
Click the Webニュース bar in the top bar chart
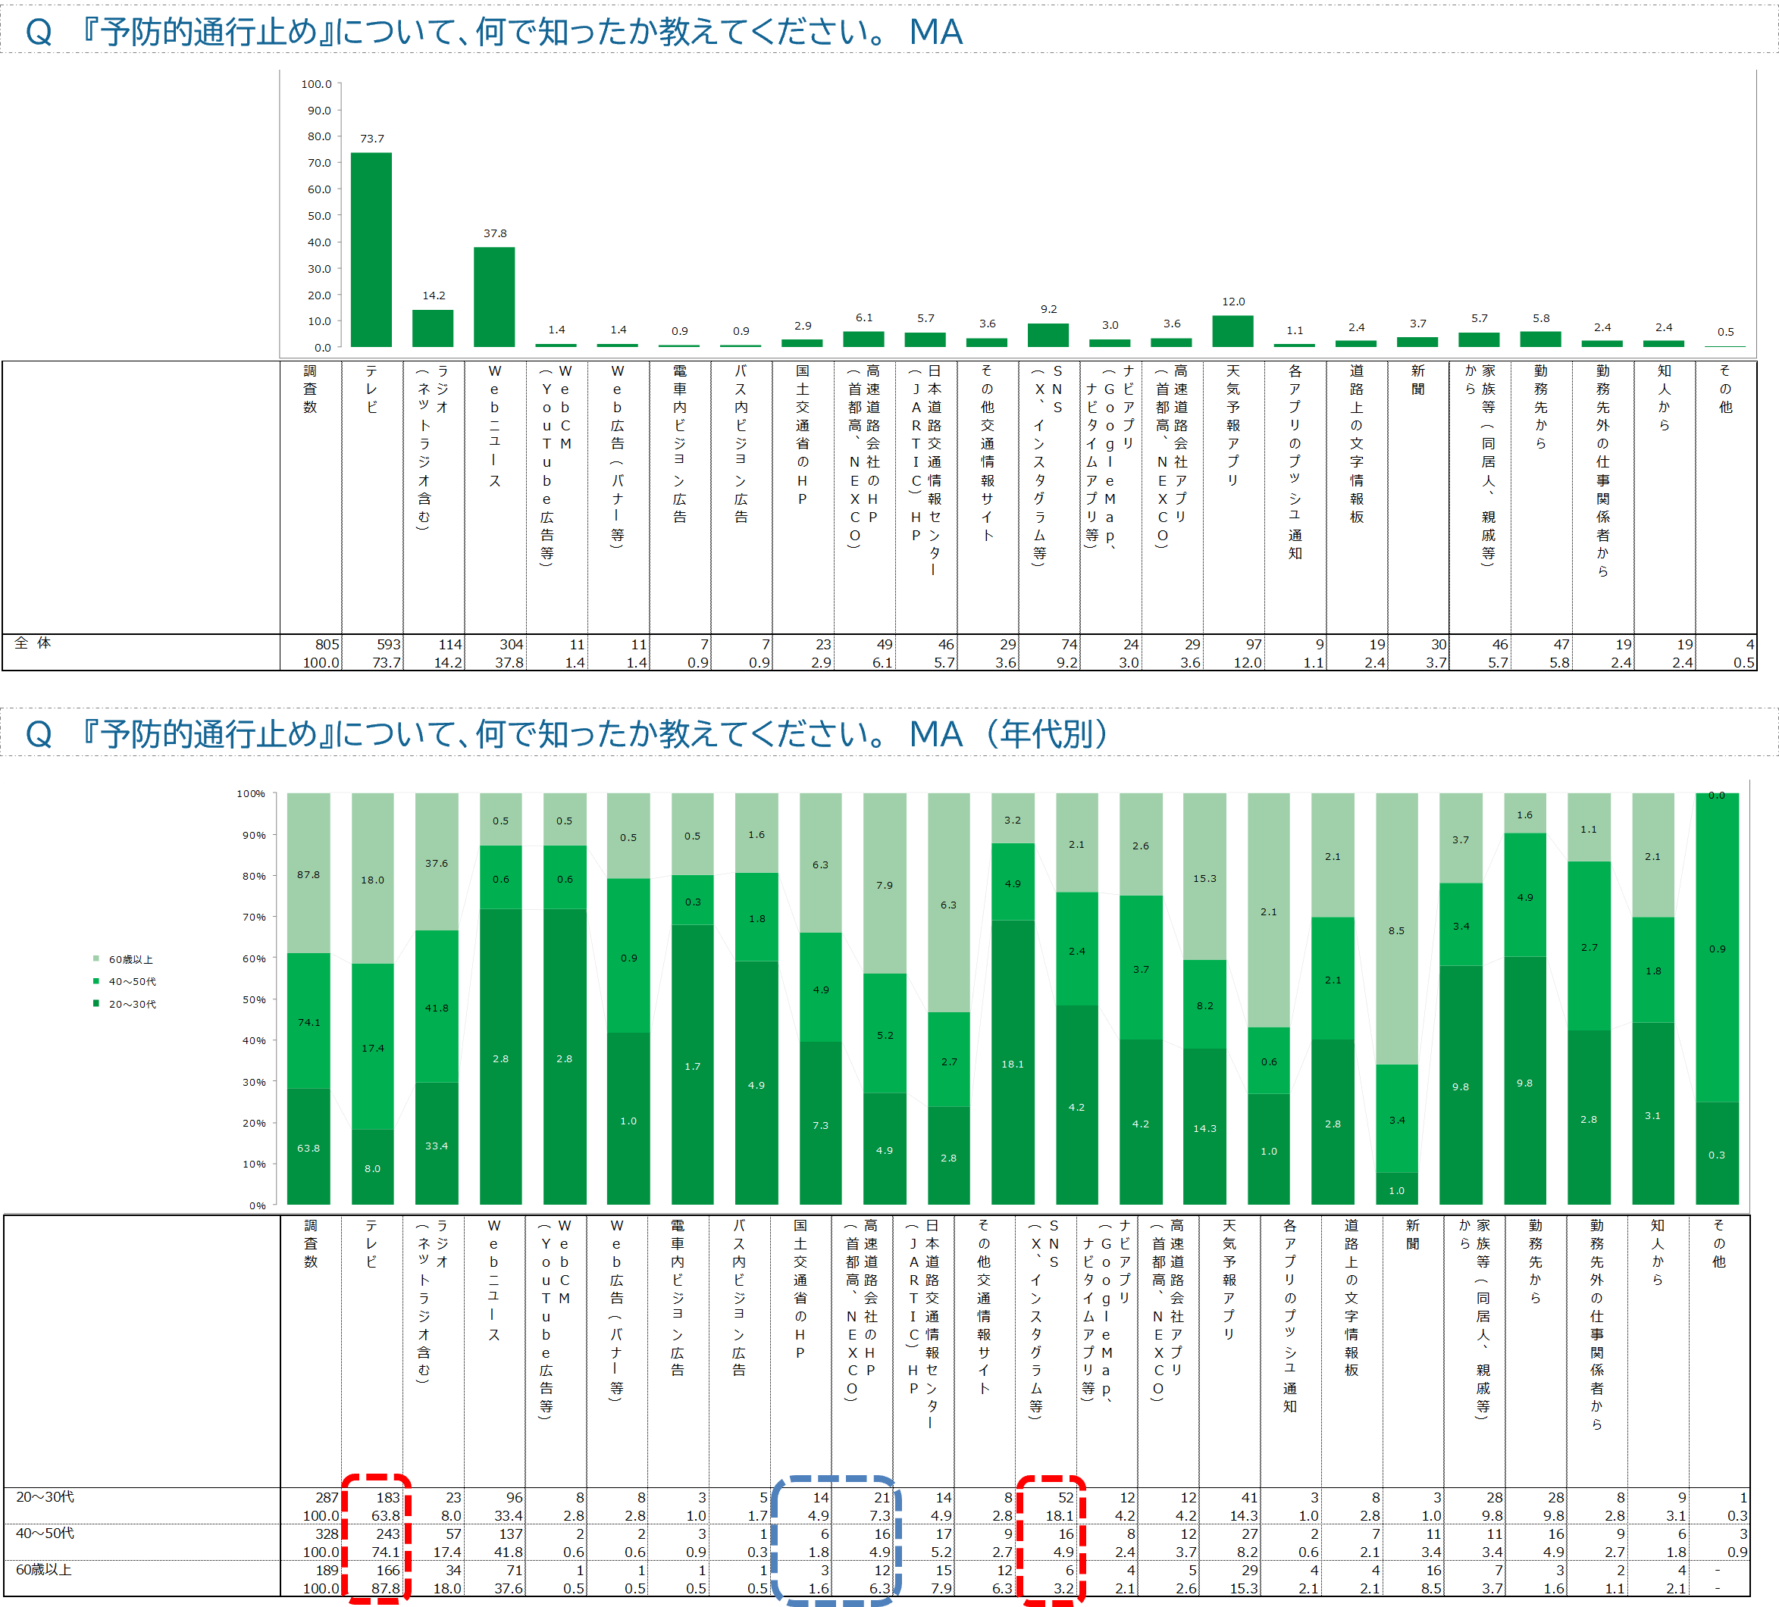point(494,297)
